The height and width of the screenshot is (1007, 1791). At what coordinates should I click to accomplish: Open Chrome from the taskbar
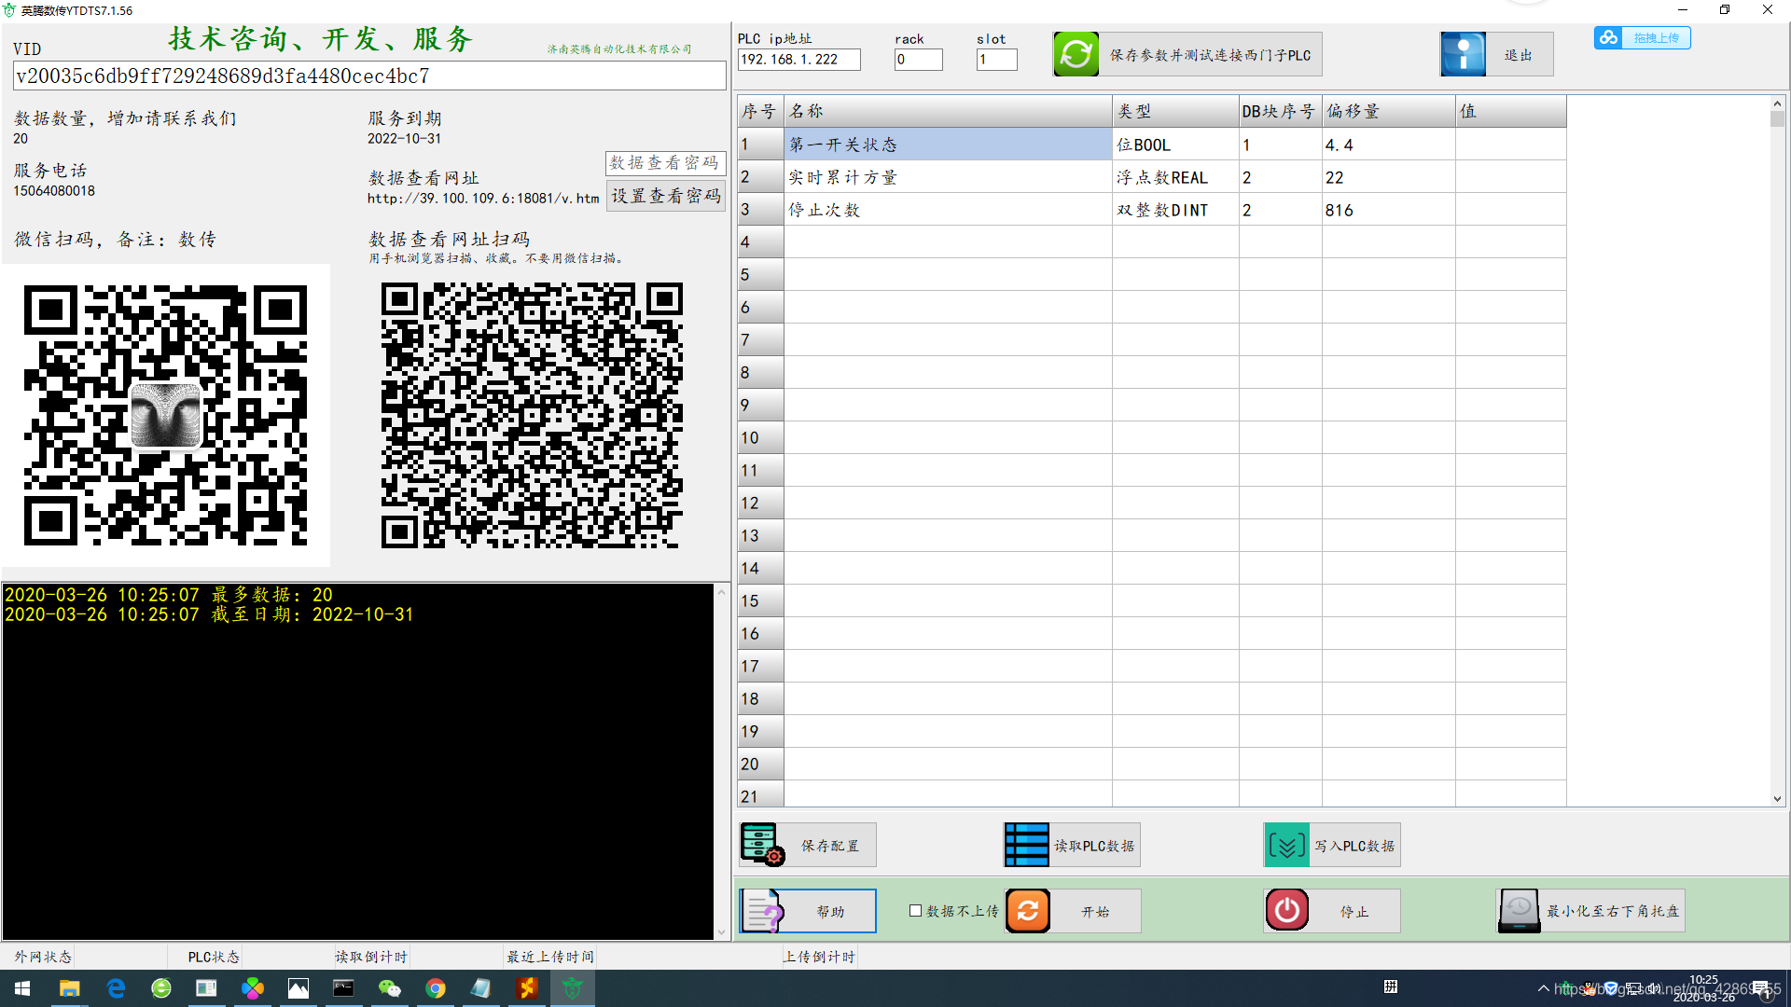tap(436, 988)
